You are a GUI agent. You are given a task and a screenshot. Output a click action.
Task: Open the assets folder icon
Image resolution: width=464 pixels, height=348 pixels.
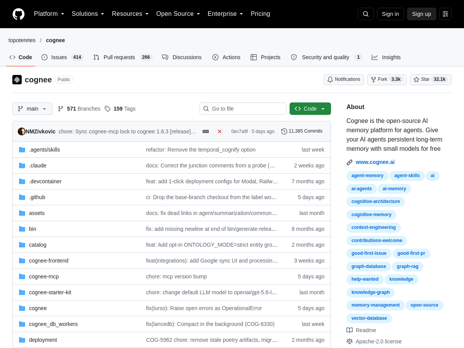coord(22,213)
